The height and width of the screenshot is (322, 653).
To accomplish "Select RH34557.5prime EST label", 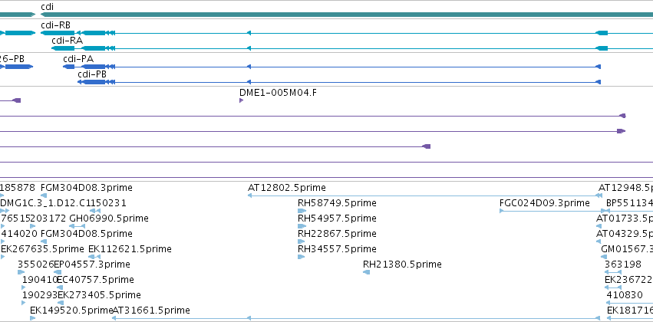I will click(x=337, y=249).
